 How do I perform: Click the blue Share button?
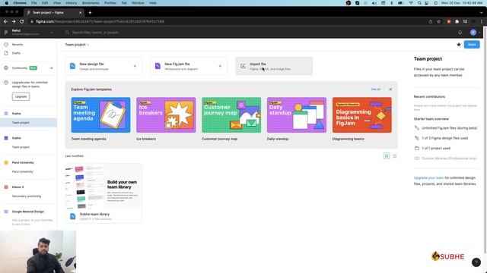point(472,45)
